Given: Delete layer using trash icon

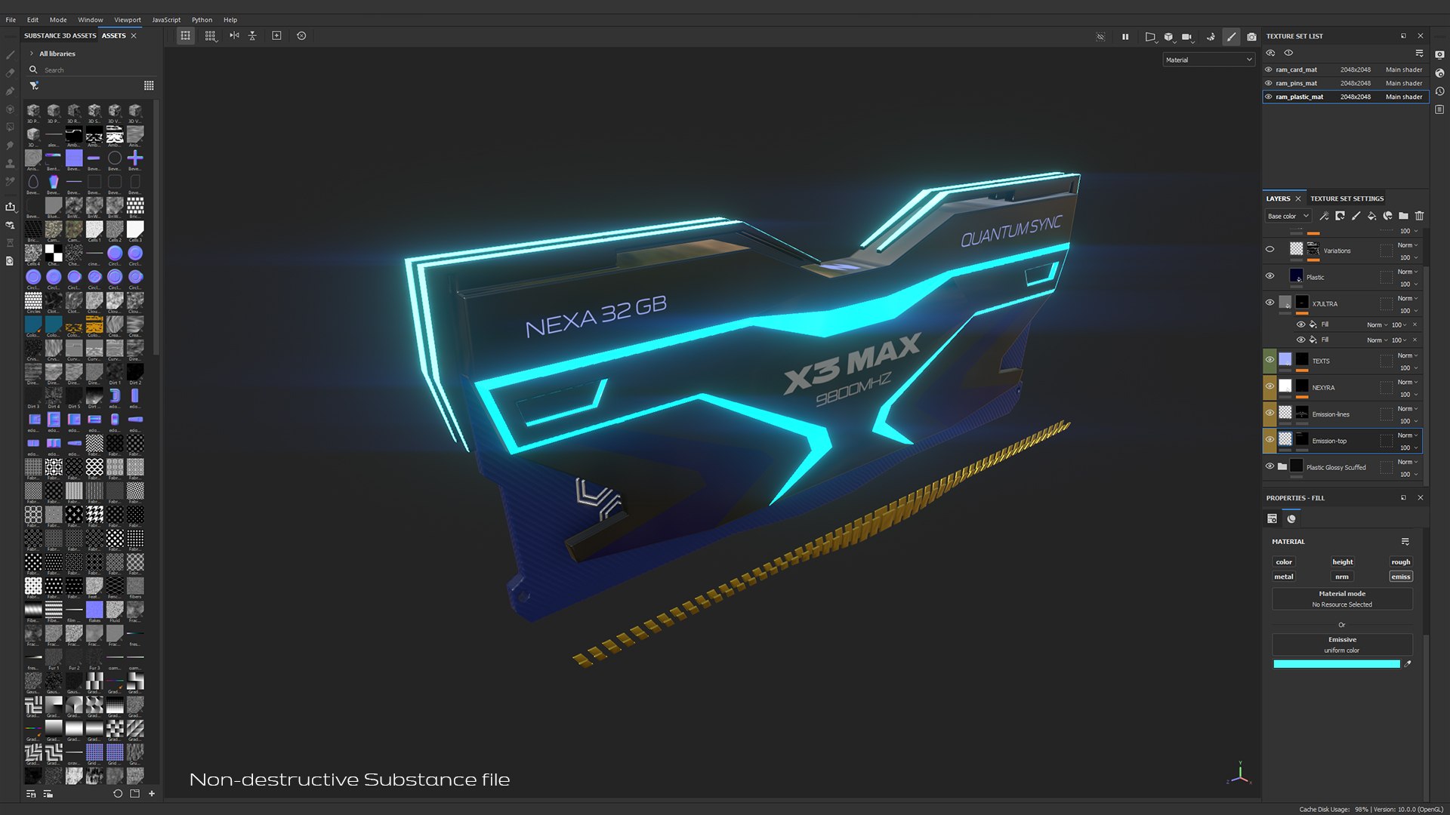Looking at the screenshot, I should click(x=1419, y=216).
